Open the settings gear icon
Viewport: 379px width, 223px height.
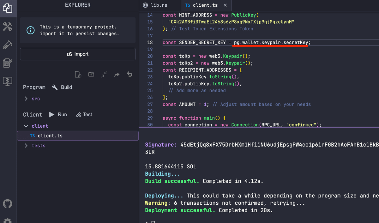click(8, 220)
